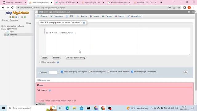
Task: Click the New table icon in tree
Action: tap(8, 32)
